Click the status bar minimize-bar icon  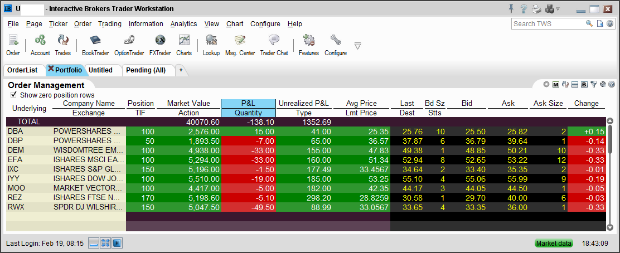coord(93,243)
